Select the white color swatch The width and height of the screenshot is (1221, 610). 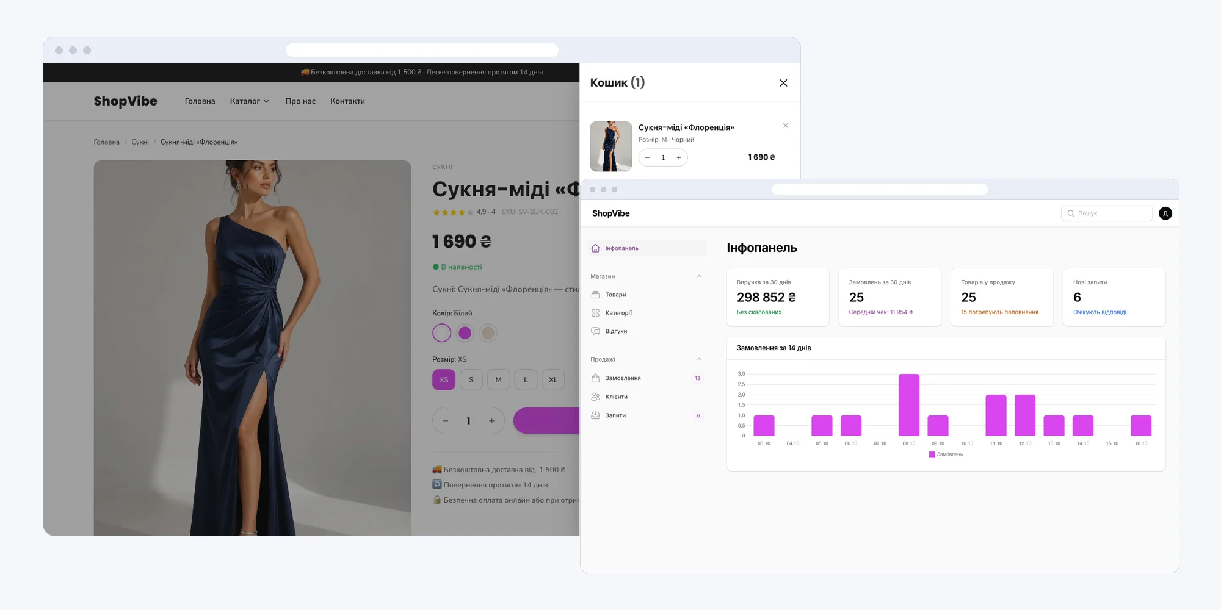(442, 333)
